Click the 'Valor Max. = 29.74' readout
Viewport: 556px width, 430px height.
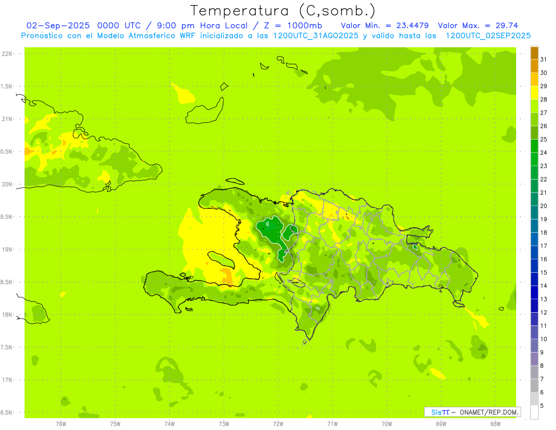[478, 26]
